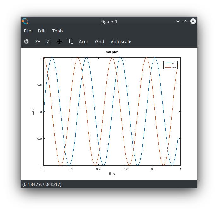Click the 'time' x-axis label

(x=112, y=174)
